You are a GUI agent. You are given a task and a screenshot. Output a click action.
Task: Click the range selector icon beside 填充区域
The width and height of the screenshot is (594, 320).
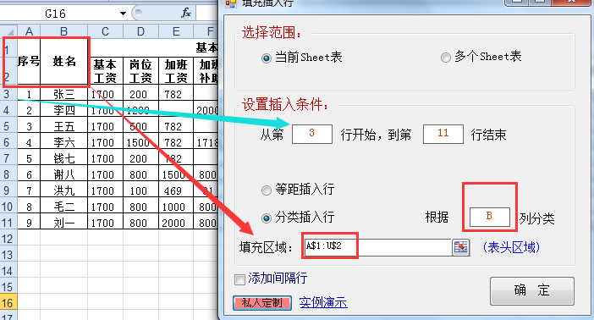(x=460, y=247)
